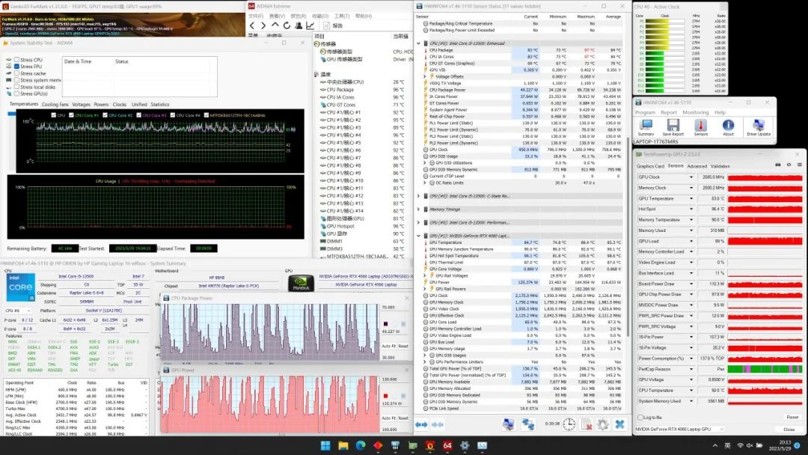The height and width of the screenshot is (455, 808).
Task: Click the AIDA64 back navigation arrow
Action: (252, 25)
